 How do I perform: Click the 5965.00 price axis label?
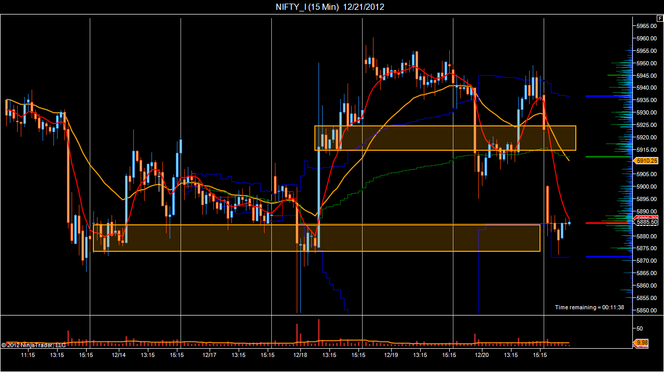click(647, 26)
